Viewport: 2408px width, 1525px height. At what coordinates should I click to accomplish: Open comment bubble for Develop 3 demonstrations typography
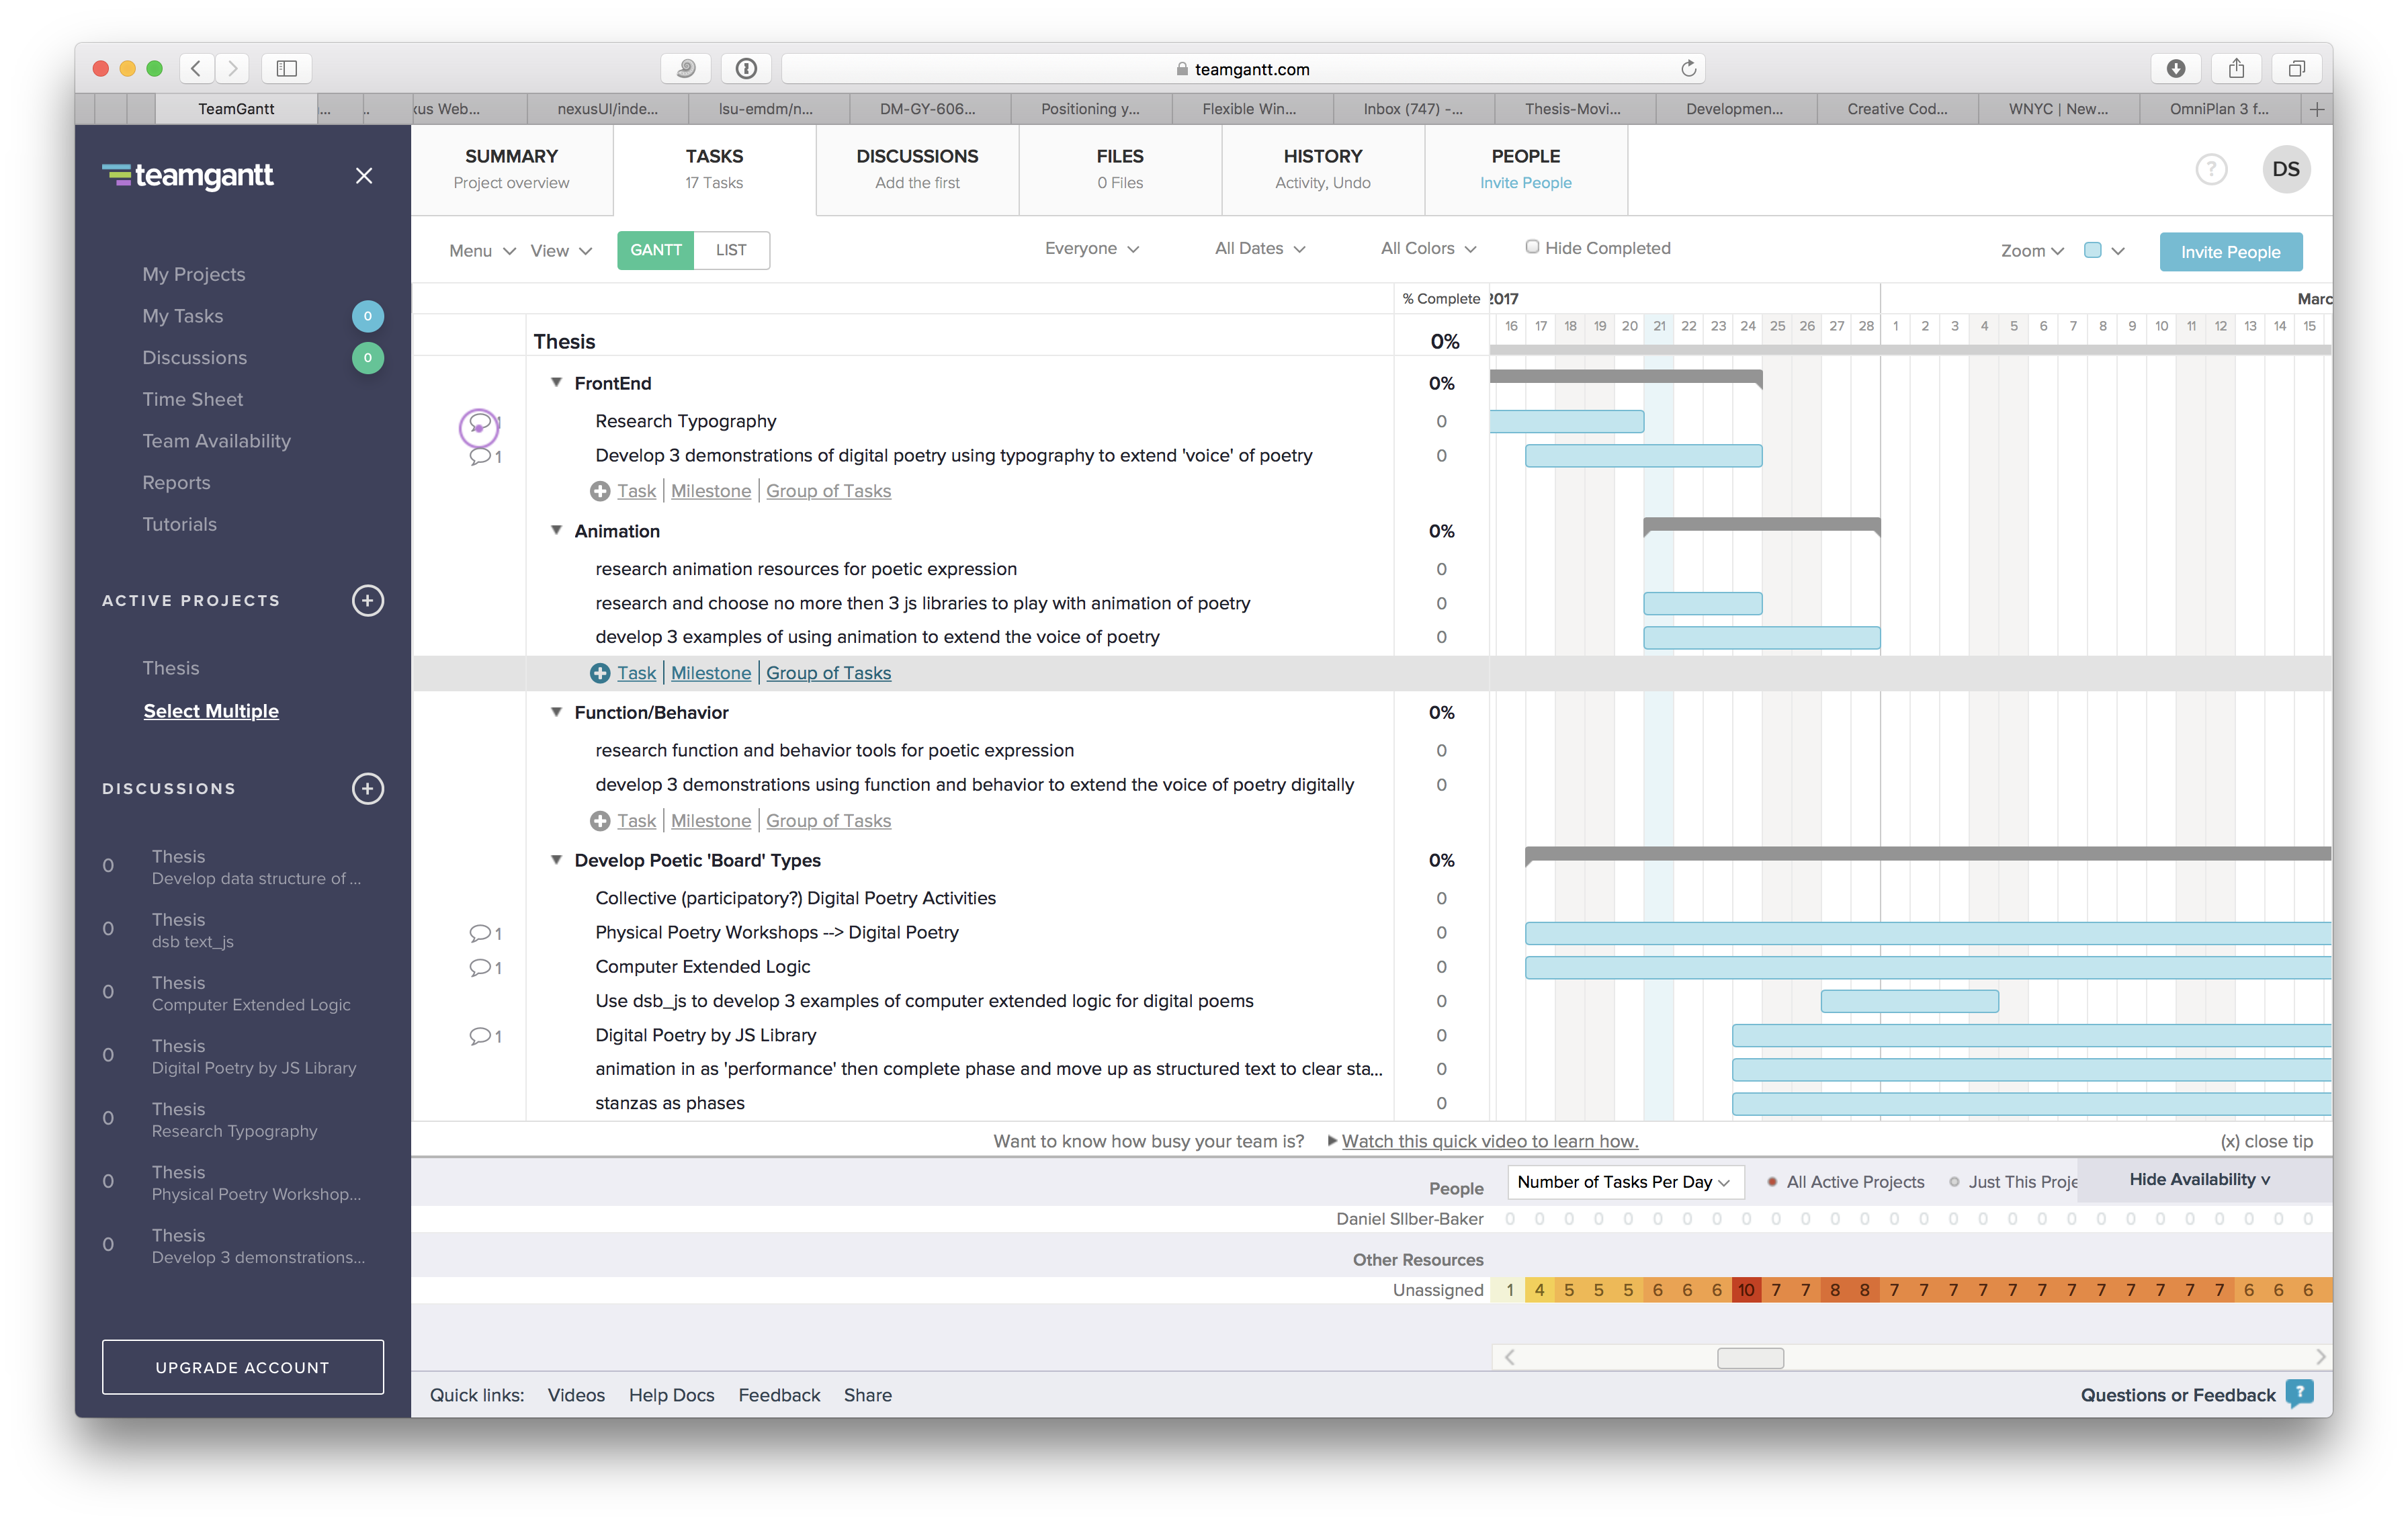point(486,456)
